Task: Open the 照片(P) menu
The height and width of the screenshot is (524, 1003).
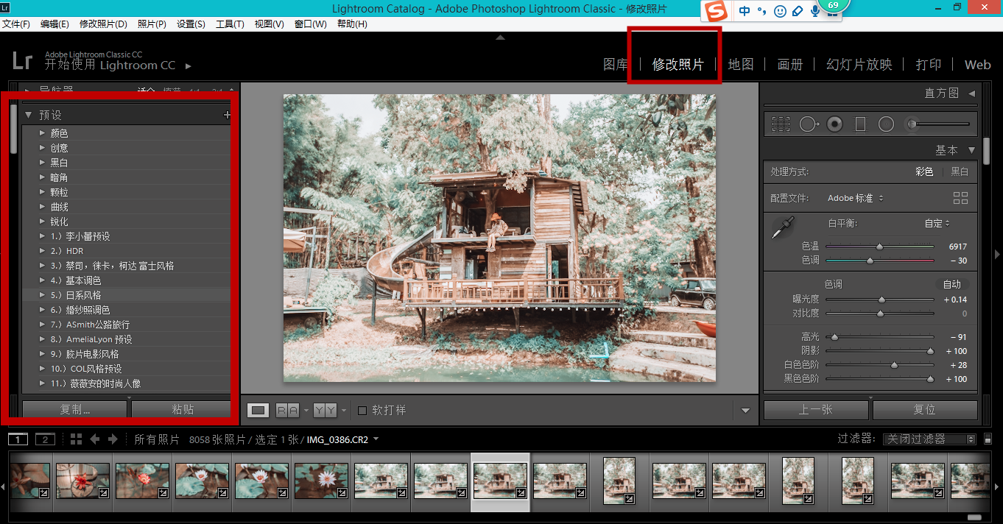Action: 152,24
